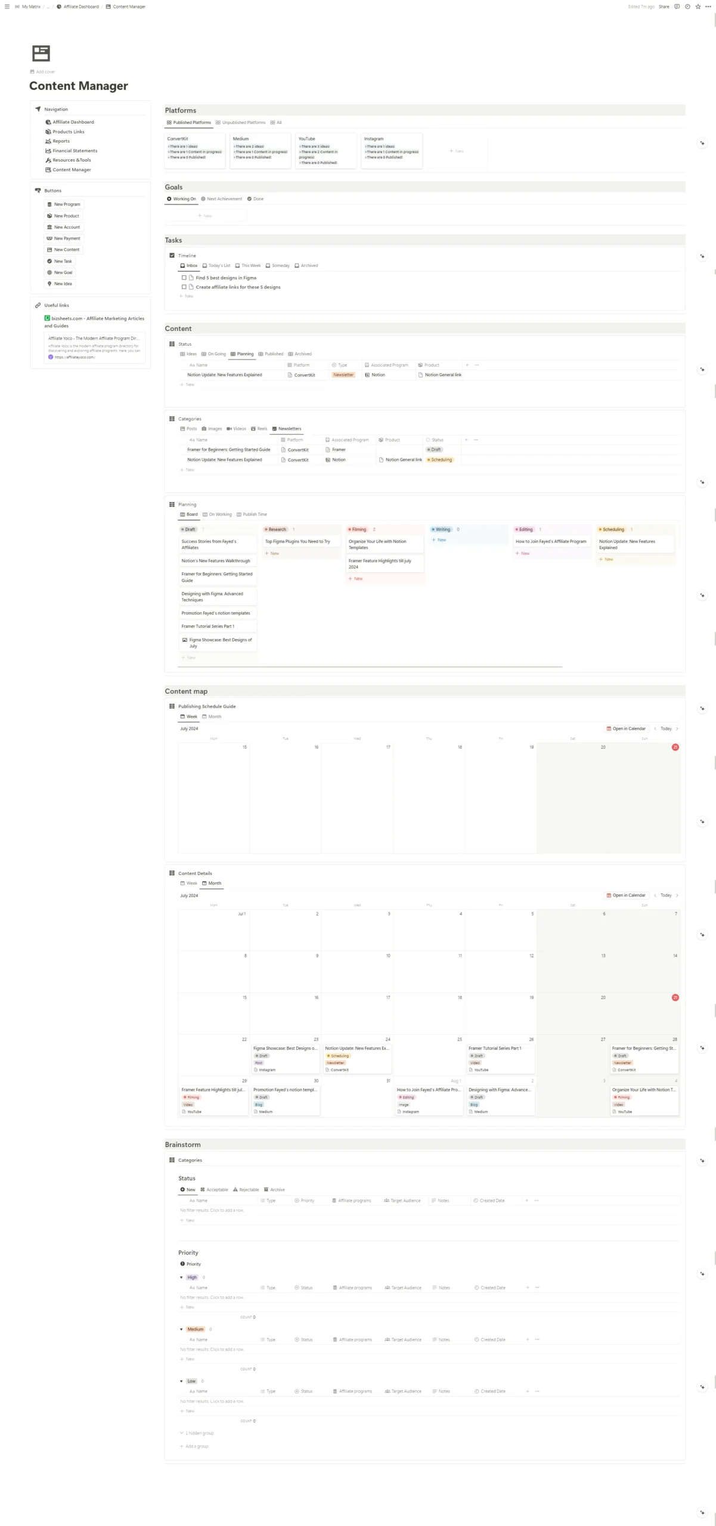
Task: Click Add a group below Priority
Action: 194,1446
